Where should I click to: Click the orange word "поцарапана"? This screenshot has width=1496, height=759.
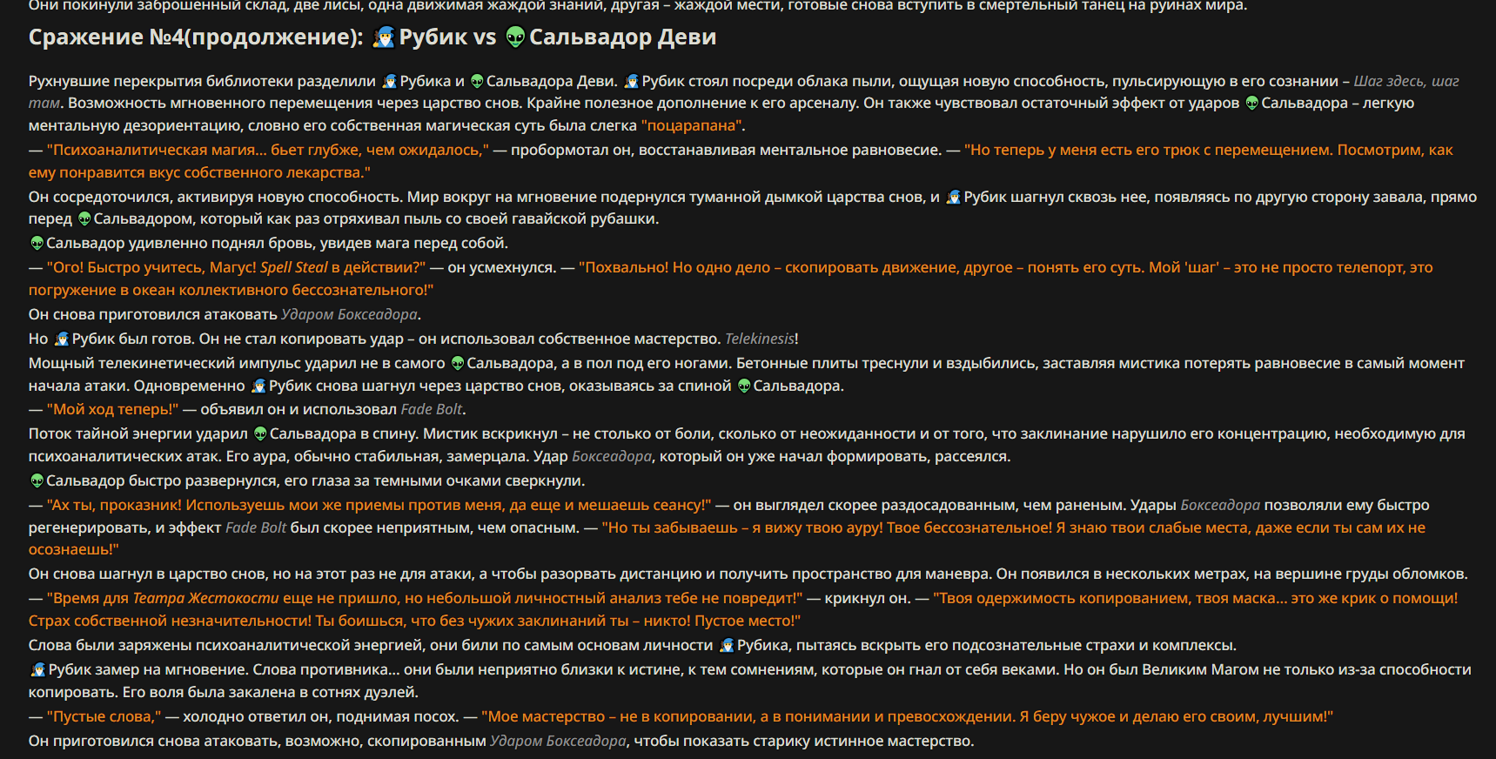click(693, 125)
